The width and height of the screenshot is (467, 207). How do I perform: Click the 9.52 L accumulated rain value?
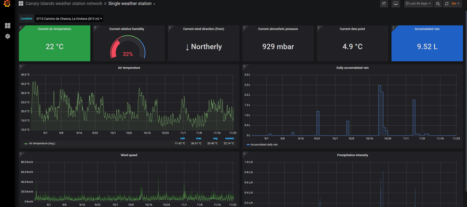tap(427, 47)
